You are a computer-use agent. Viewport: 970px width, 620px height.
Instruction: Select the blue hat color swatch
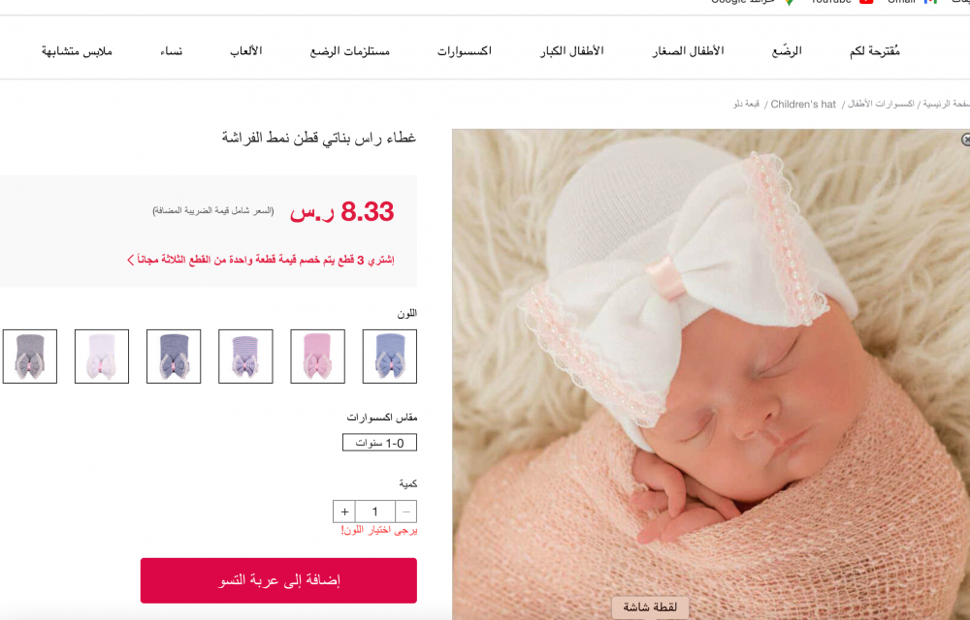click(390, 356)
